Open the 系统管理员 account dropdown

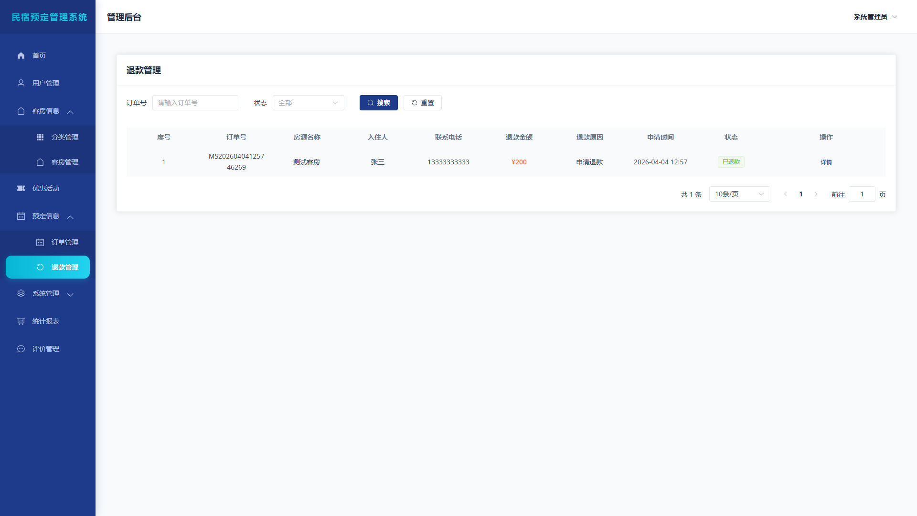tap(875, 17)
